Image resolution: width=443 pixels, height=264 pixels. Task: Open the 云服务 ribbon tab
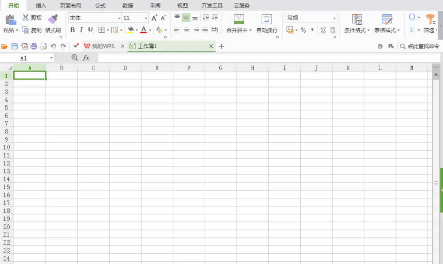pyautogui.click(x=242, y=5)
